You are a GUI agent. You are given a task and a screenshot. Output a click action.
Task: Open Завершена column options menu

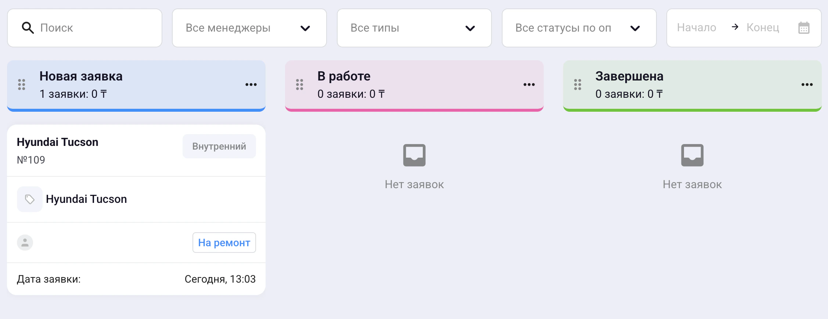pos(807,85)
